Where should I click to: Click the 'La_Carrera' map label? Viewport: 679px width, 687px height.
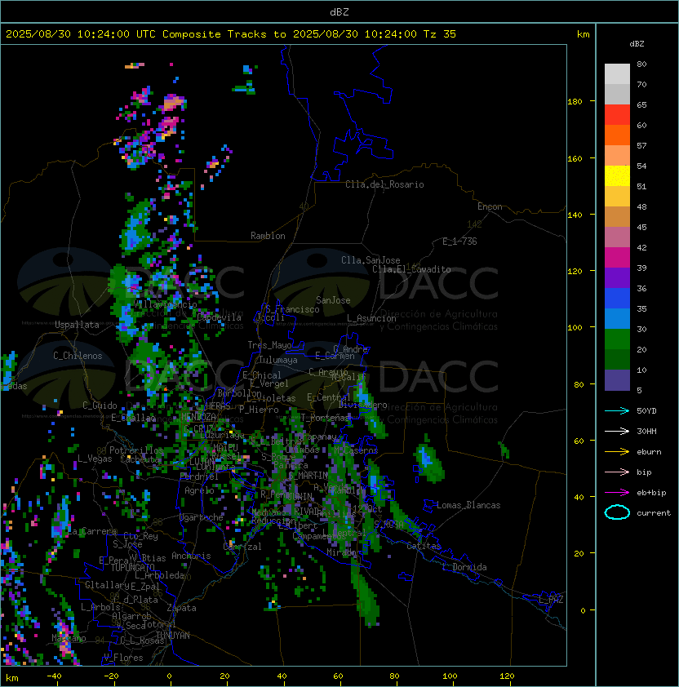[x=91, y=531]
